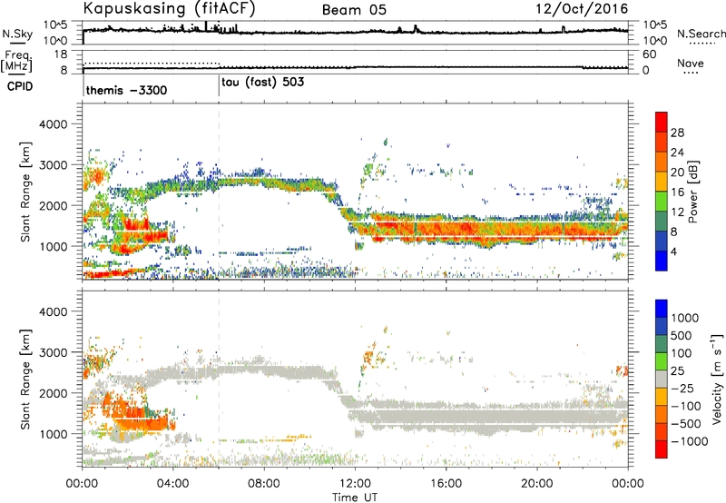The image size is (726, 503).
Task: Click the blue swatch of the Power colorbar
Action: pyautogui.click(x=662, y=261)
